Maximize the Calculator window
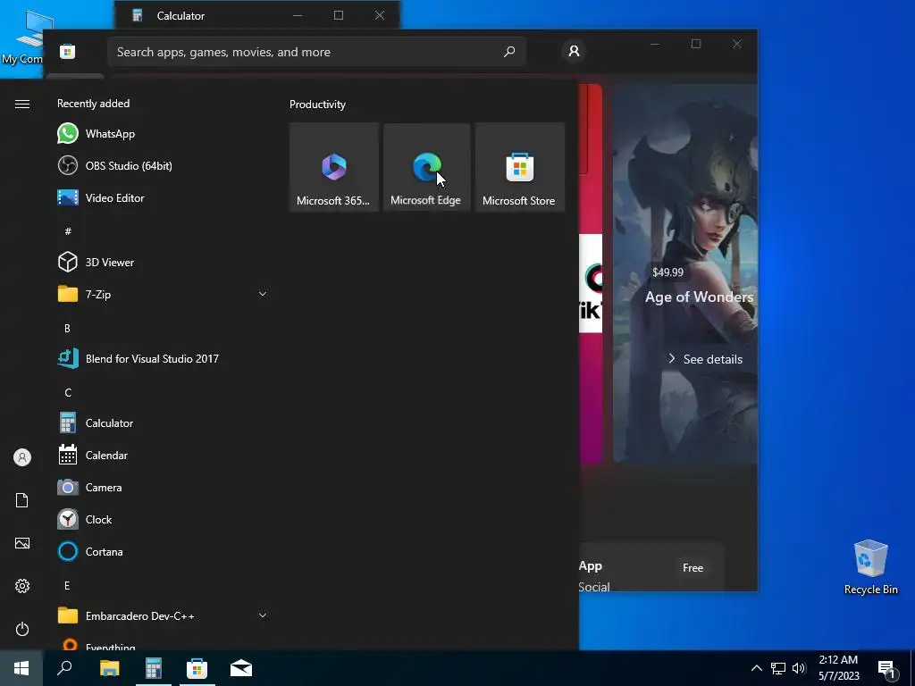This screenshot has width=915, height=686. coord(339,15)
